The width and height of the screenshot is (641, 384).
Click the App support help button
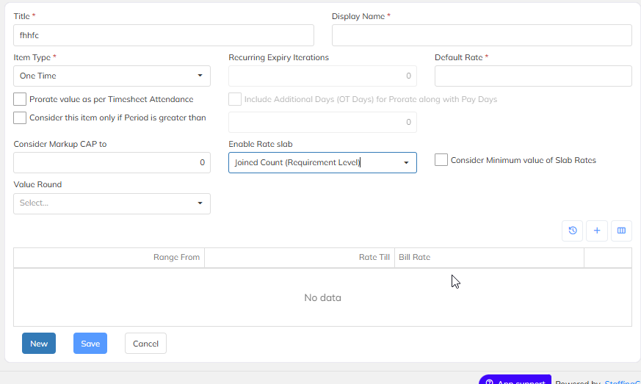(515, 380)
